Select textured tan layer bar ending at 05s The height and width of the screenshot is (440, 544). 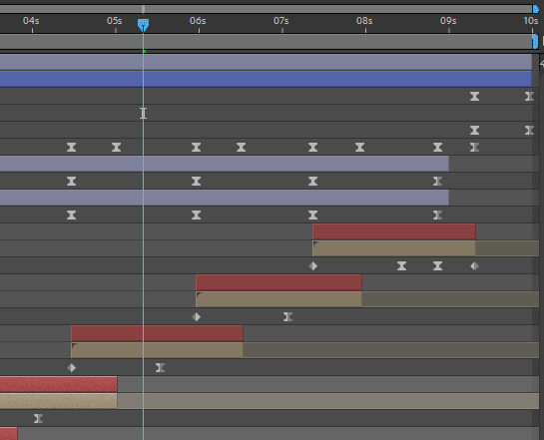pyautogui.click(x=59, y=401)
